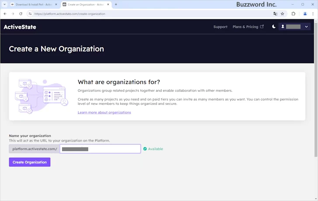Click the 'Available' status text
The width and height of the screenshot is (318, 201).
(x=156, y=149)
